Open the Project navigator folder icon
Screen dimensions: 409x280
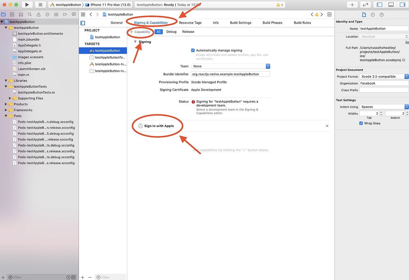pos(3,14)
